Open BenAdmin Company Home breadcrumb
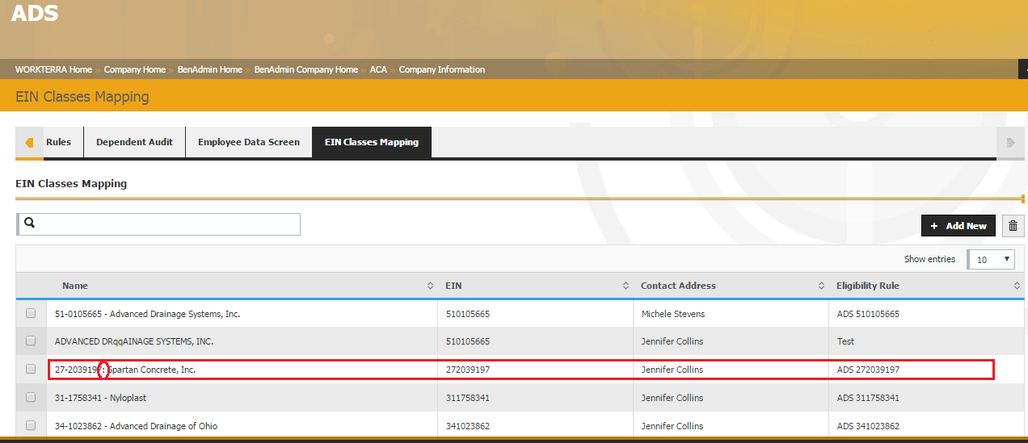 coord(306,69)
